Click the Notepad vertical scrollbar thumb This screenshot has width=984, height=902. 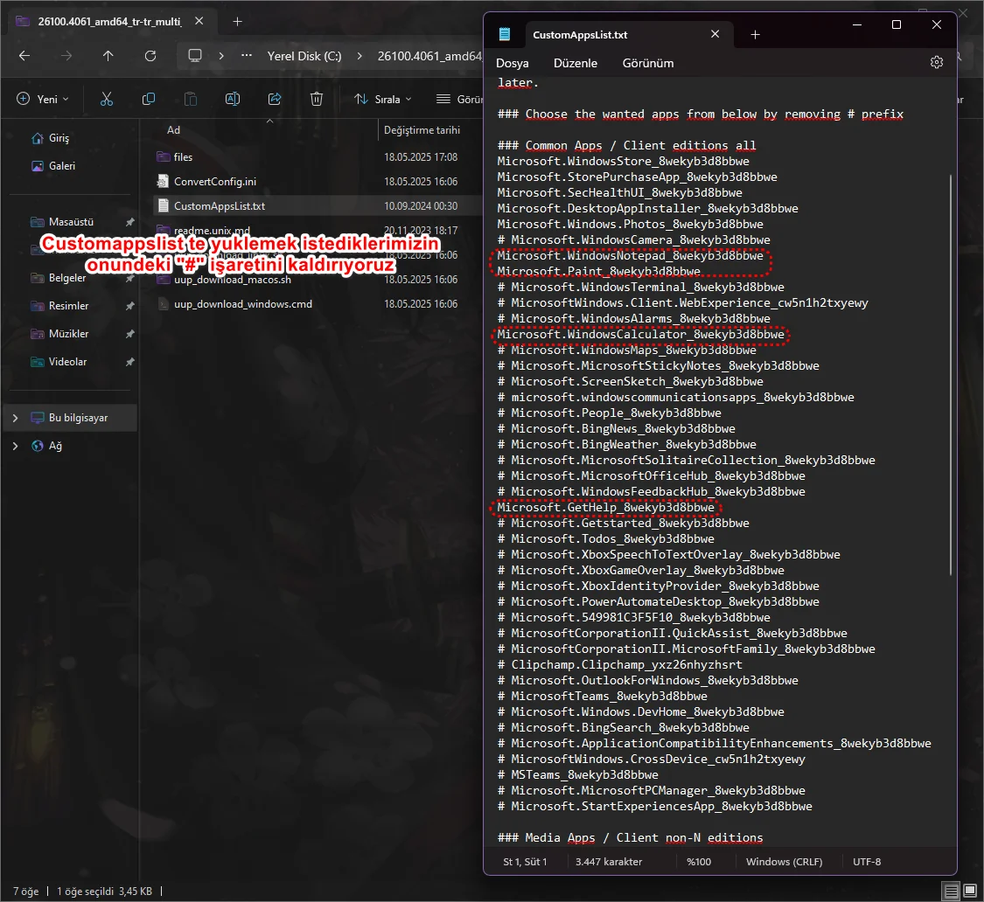coord(951,374)
